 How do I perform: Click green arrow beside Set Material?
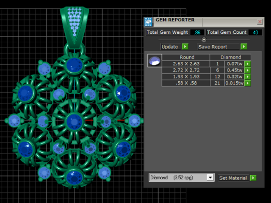(x=253, y=178)
